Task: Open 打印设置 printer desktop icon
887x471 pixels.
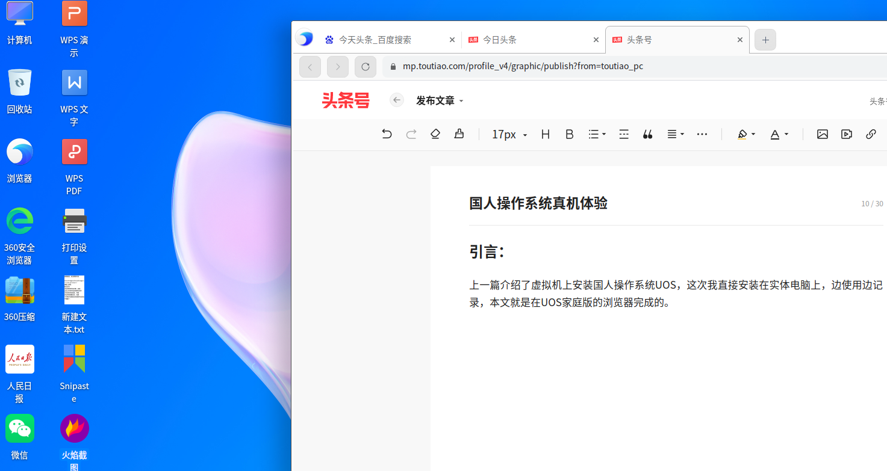Action: (75, 236)
